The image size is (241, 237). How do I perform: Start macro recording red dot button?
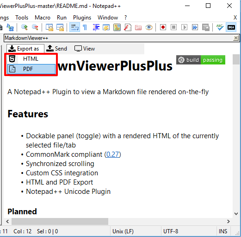pyautogui.click(x=163, y=27)
